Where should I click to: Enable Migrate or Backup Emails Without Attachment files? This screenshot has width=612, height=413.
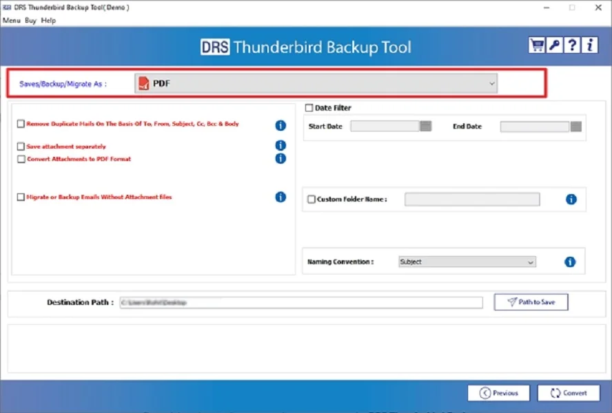[x=21, y=197]
